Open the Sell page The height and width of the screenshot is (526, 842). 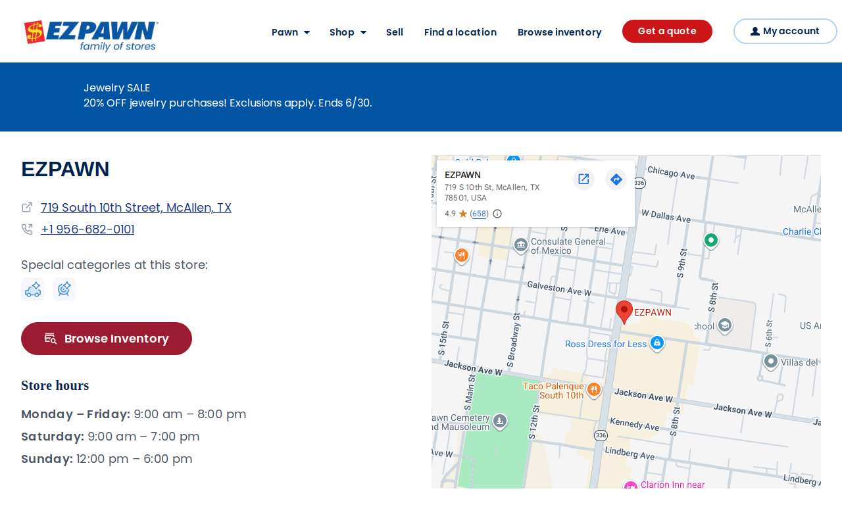coord(395,32)
